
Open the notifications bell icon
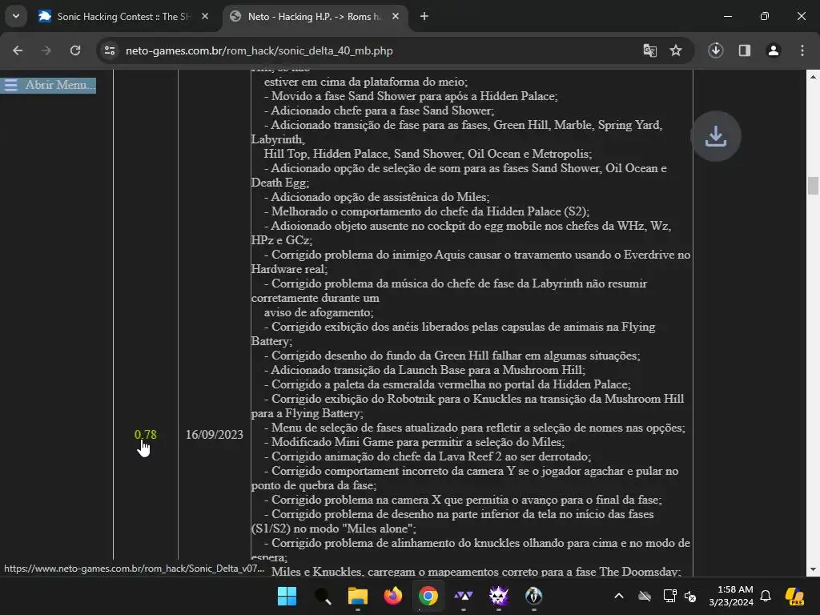(x=766, y=596)
